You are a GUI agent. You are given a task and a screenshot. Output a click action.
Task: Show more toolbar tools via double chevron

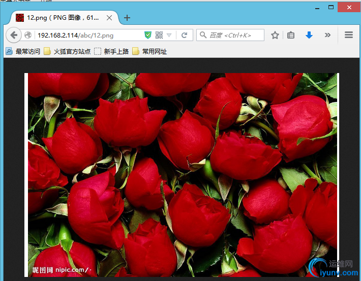(327, 35)
